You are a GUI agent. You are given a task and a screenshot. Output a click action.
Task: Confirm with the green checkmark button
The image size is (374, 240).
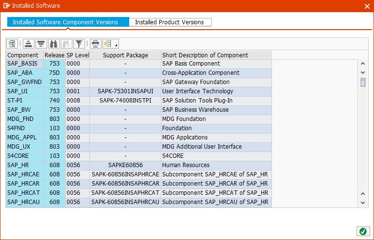363,231
